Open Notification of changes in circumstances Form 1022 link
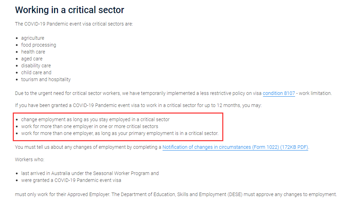Screen dimensions: 351x204 (x=235, y=147)
